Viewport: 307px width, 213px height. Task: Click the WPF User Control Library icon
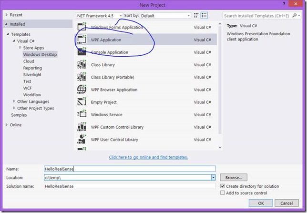pos(82,140)
